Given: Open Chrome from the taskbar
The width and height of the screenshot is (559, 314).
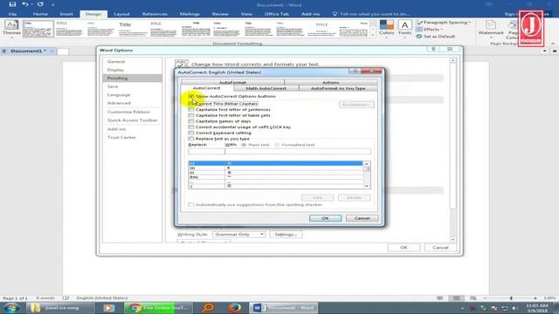Looking at the screenshot, I should tap(158, 308).
